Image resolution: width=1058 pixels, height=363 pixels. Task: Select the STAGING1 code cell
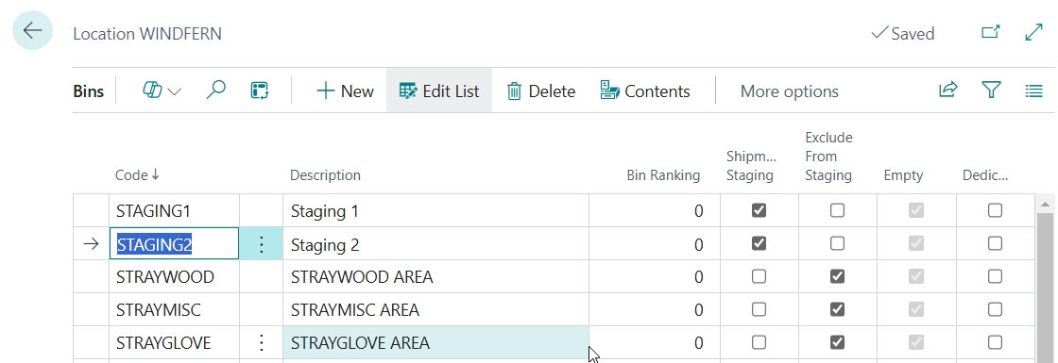174,211
